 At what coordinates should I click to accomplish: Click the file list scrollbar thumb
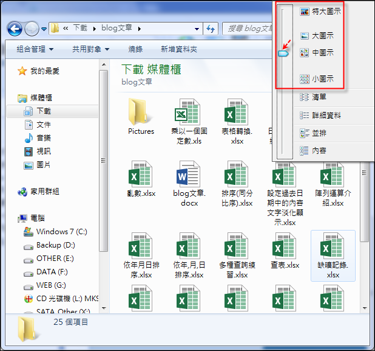[x=365, y=201]
